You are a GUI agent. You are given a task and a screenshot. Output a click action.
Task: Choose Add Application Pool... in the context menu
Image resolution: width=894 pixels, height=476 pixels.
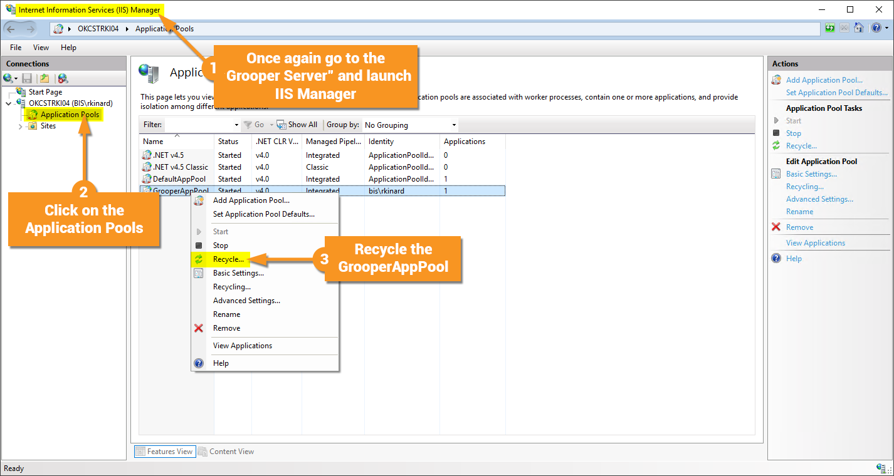click(265, 200)
